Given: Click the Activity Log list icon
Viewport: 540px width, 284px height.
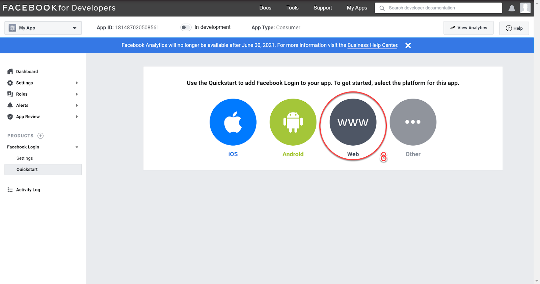Looking at the screenshot, I should tap(10, 190).
